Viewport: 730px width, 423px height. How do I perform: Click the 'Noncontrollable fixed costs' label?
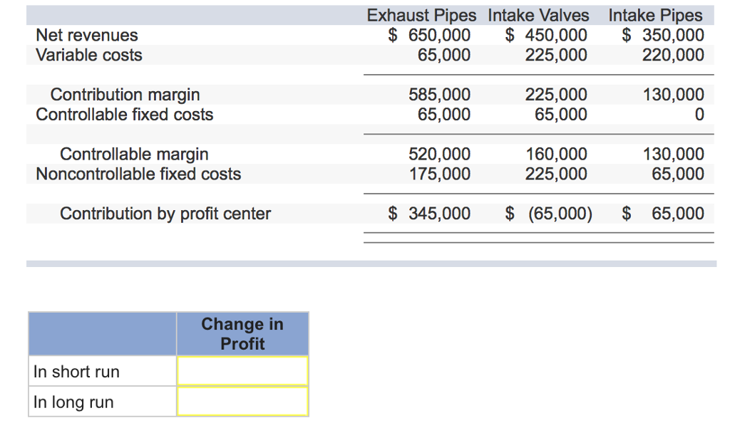click(138, 174)
